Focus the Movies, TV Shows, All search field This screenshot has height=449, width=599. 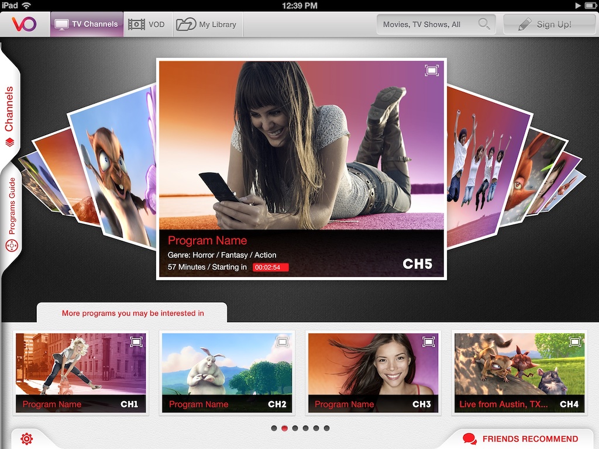point(436,25)
